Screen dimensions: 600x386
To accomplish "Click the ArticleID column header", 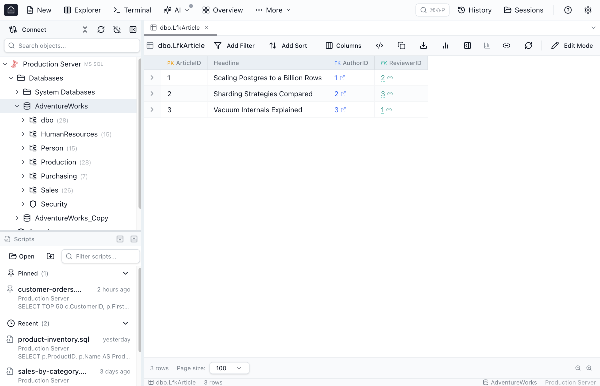I will tap(184, 63).
